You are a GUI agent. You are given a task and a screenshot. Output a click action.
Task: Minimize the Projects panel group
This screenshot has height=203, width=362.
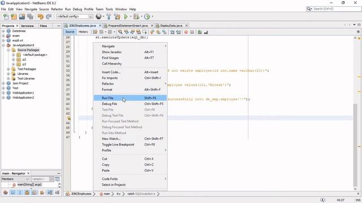[x=59, y=26]
